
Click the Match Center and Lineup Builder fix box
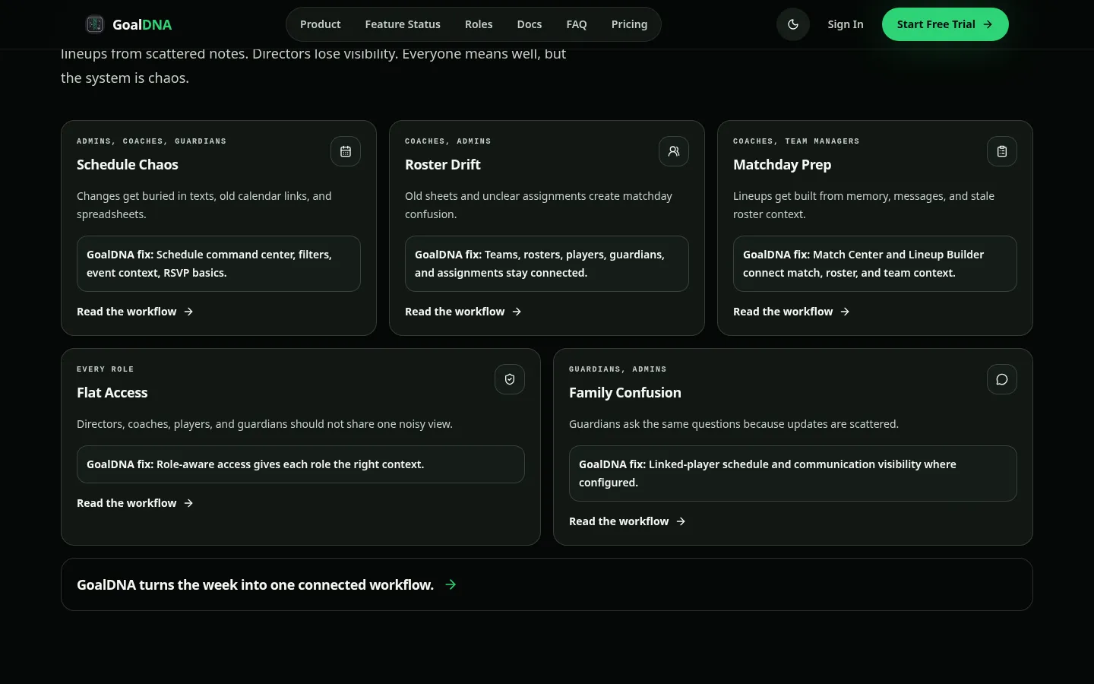875,264
